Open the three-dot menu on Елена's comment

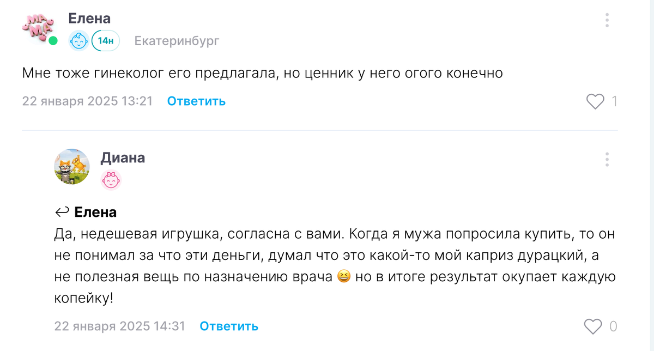pos(607,20)
